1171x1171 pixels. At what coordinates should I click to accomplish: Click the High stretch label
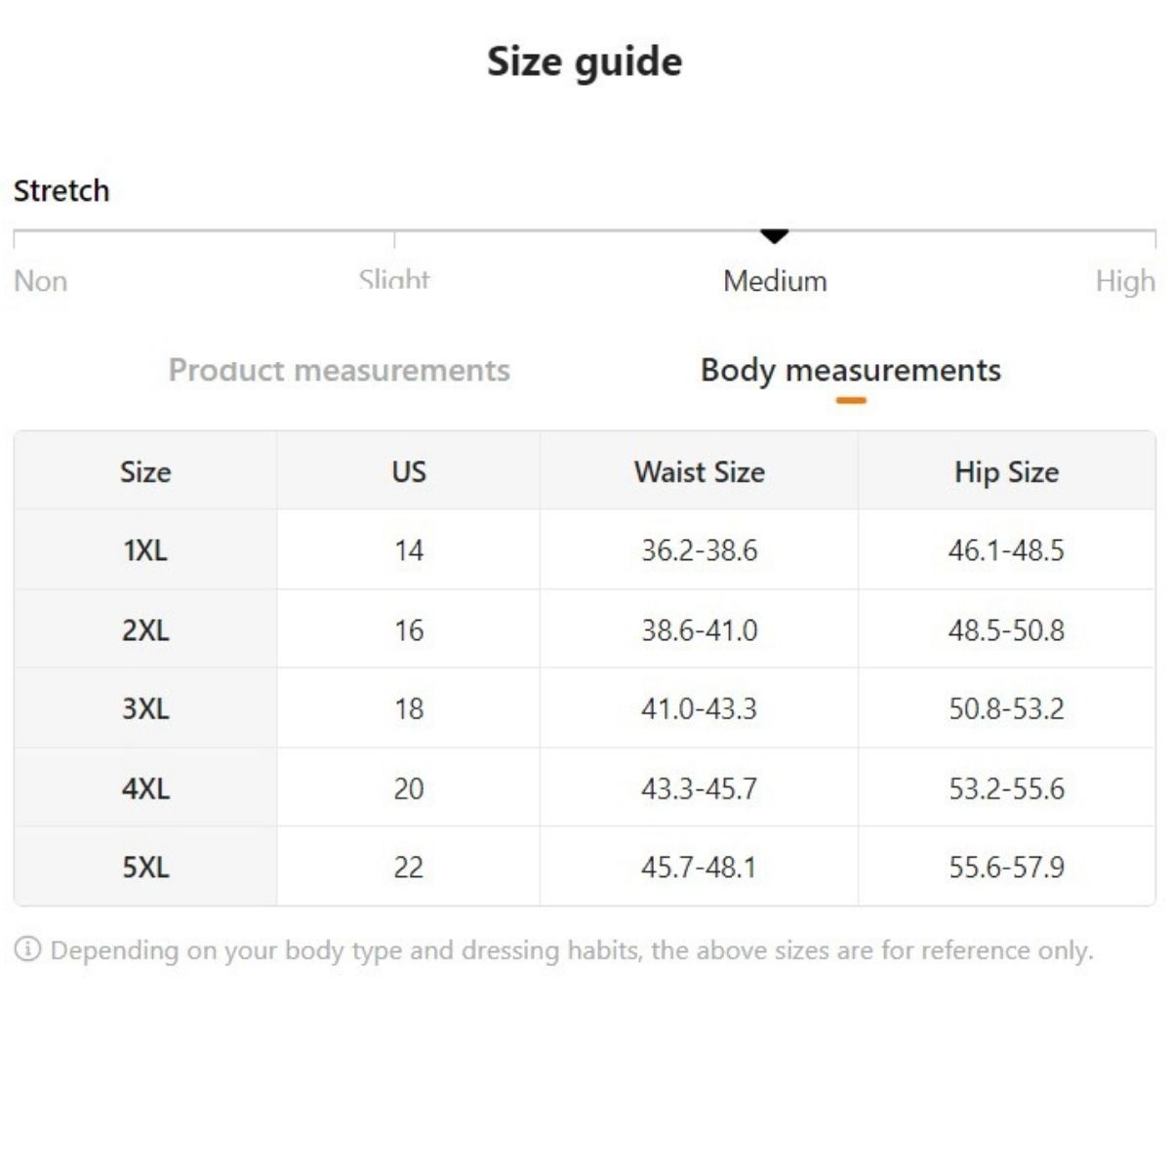click(x=1124, y=281)
